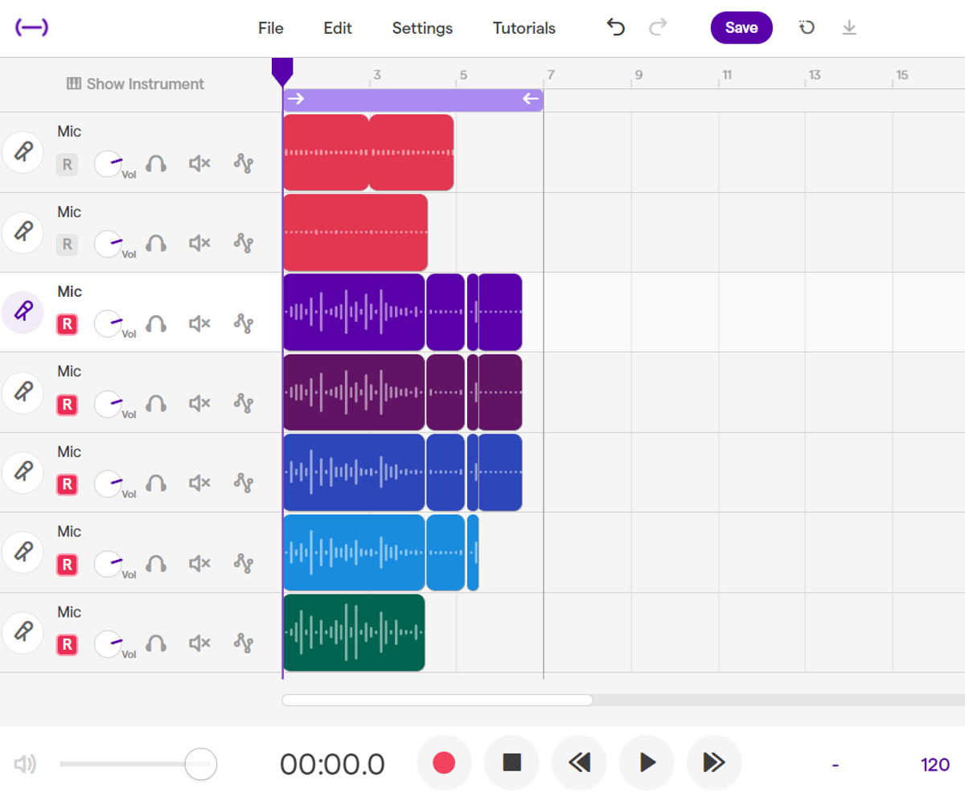The image size is (965, 793).
Task: Open automation on the highlighted bright purple track
Action: [244, 323]
